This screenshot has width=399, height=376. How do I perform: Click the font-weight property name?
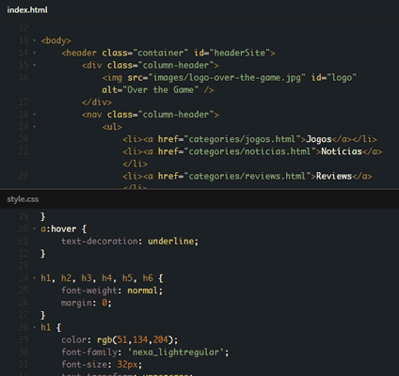click(89, 290)
